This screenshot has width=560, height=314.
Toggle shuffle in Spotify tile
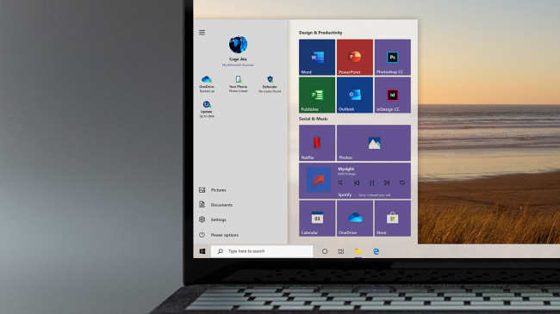(340, 182)
